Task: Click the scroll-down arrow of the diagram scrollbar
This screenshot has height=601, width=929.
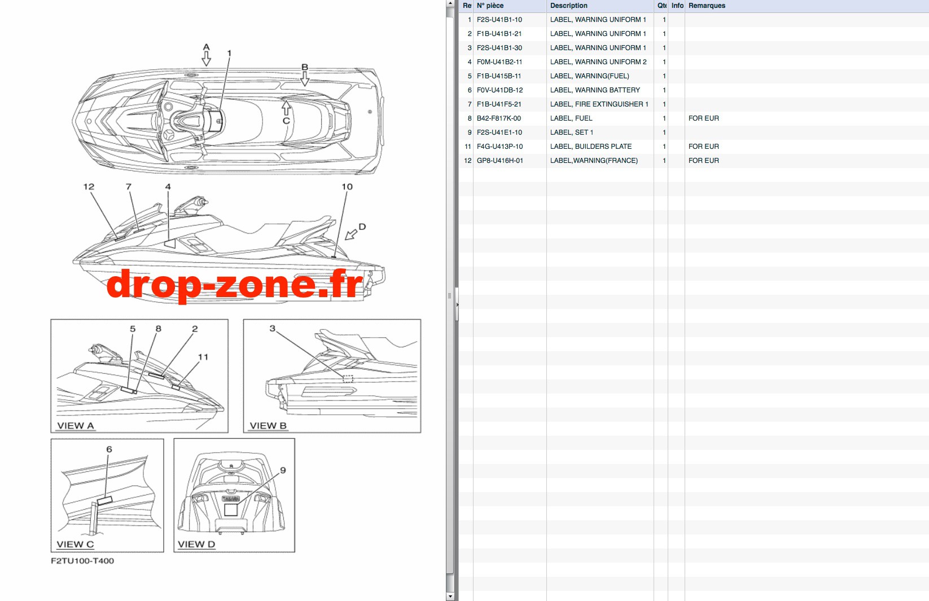Action: 450,596
